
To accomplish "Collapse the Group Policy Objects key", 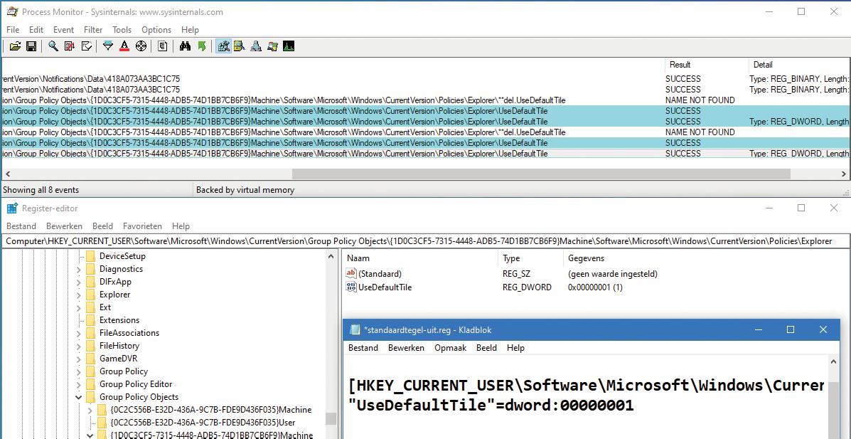I will click(79, 397).
